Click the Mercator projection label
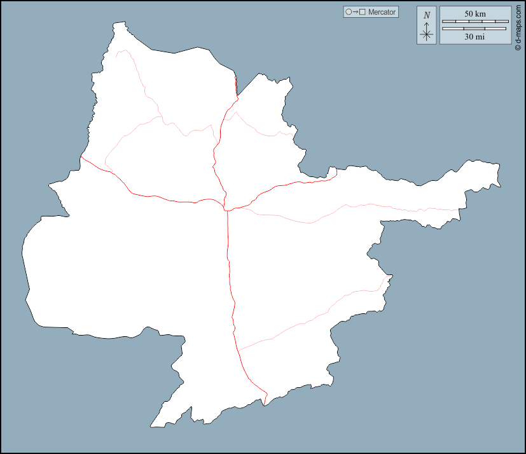This screenshot has height=454, width=526. 382,12
